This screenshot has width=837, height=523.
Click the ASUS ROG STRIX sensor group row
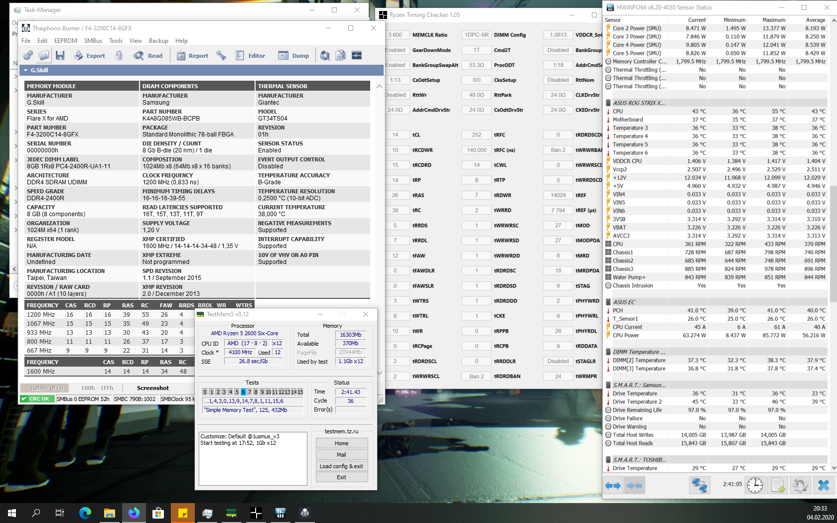point(716,103)
